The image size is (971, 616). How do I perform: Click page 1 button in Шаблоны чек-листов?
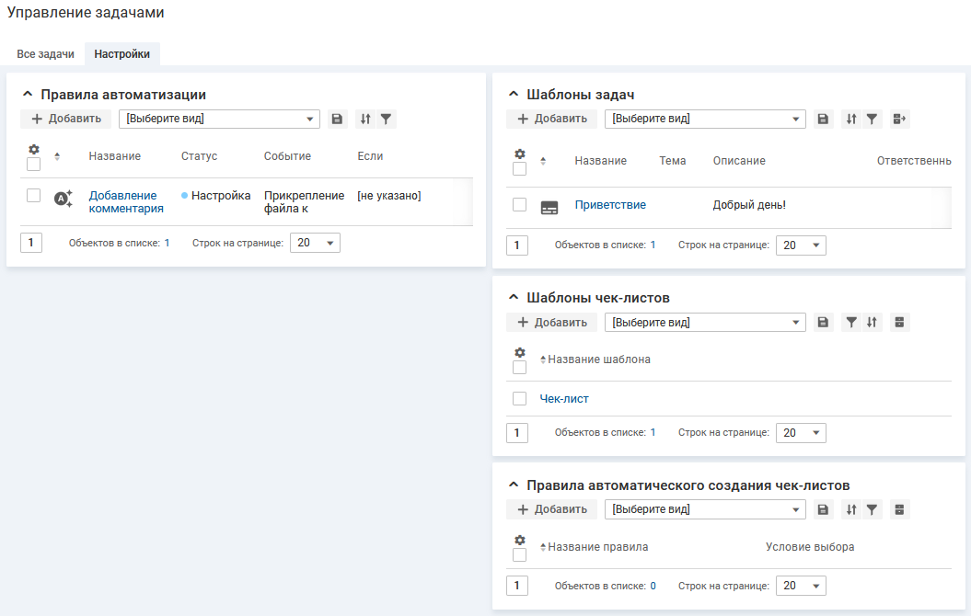[517, 432]
